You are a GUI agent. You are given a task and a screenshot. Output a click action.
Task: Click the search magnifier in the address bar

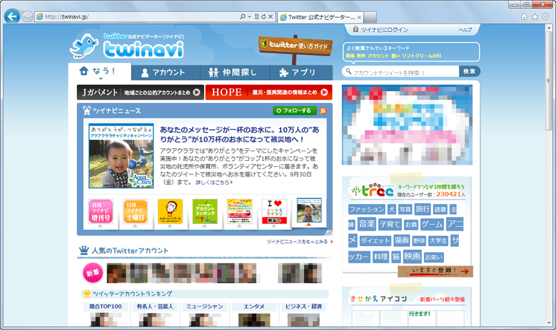tap(242, 16)
